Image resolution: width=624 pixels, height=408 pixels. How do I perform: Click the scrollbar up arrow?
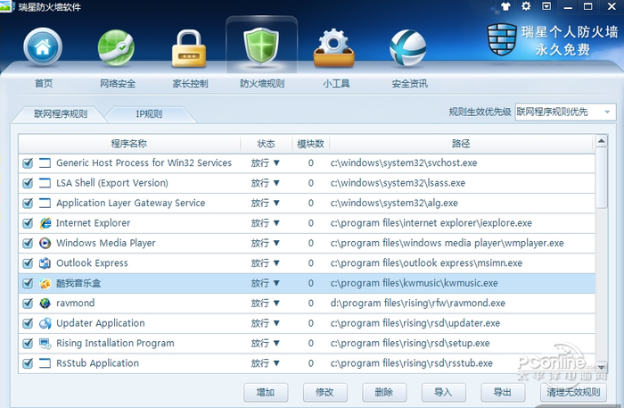[x=602, y=141]
